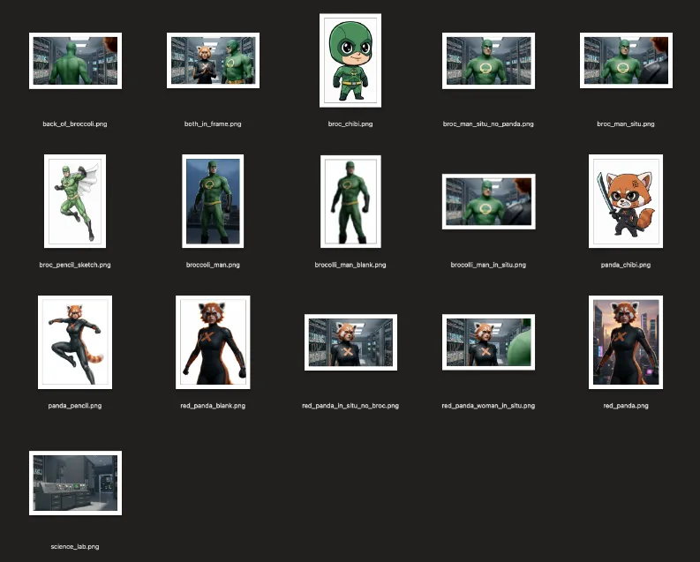
Task: Choose the brocolli_man_blank.png thumbnail
Action: coord(350,201)
